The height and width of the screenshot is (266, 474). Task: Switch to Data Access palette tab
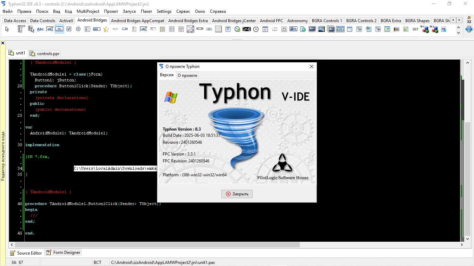(x=15, y=20)
